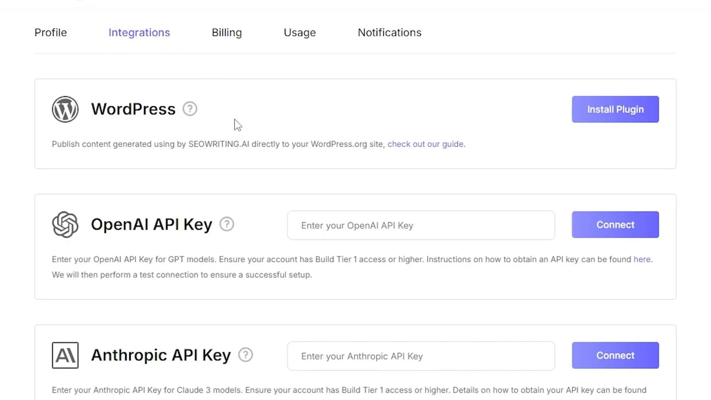Click the 'Enter your Anthropic API Key for Claude 3' text
711x400 pixels.
(349, 390)
